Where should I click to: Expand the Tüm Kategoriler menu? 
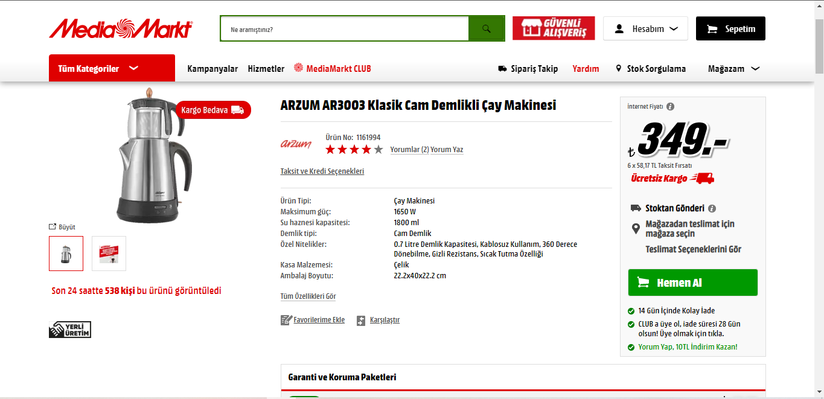click(112, 68)
